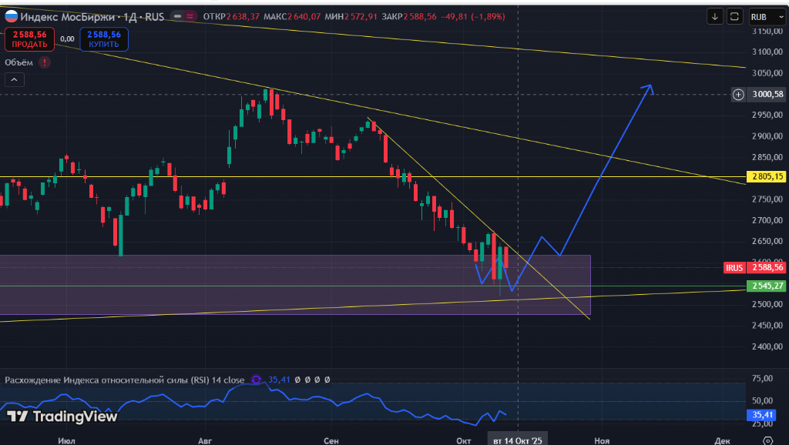This screenshot has height=445, width=789.
Task: Click the red Объём warning icon
Action: [45, 62]
